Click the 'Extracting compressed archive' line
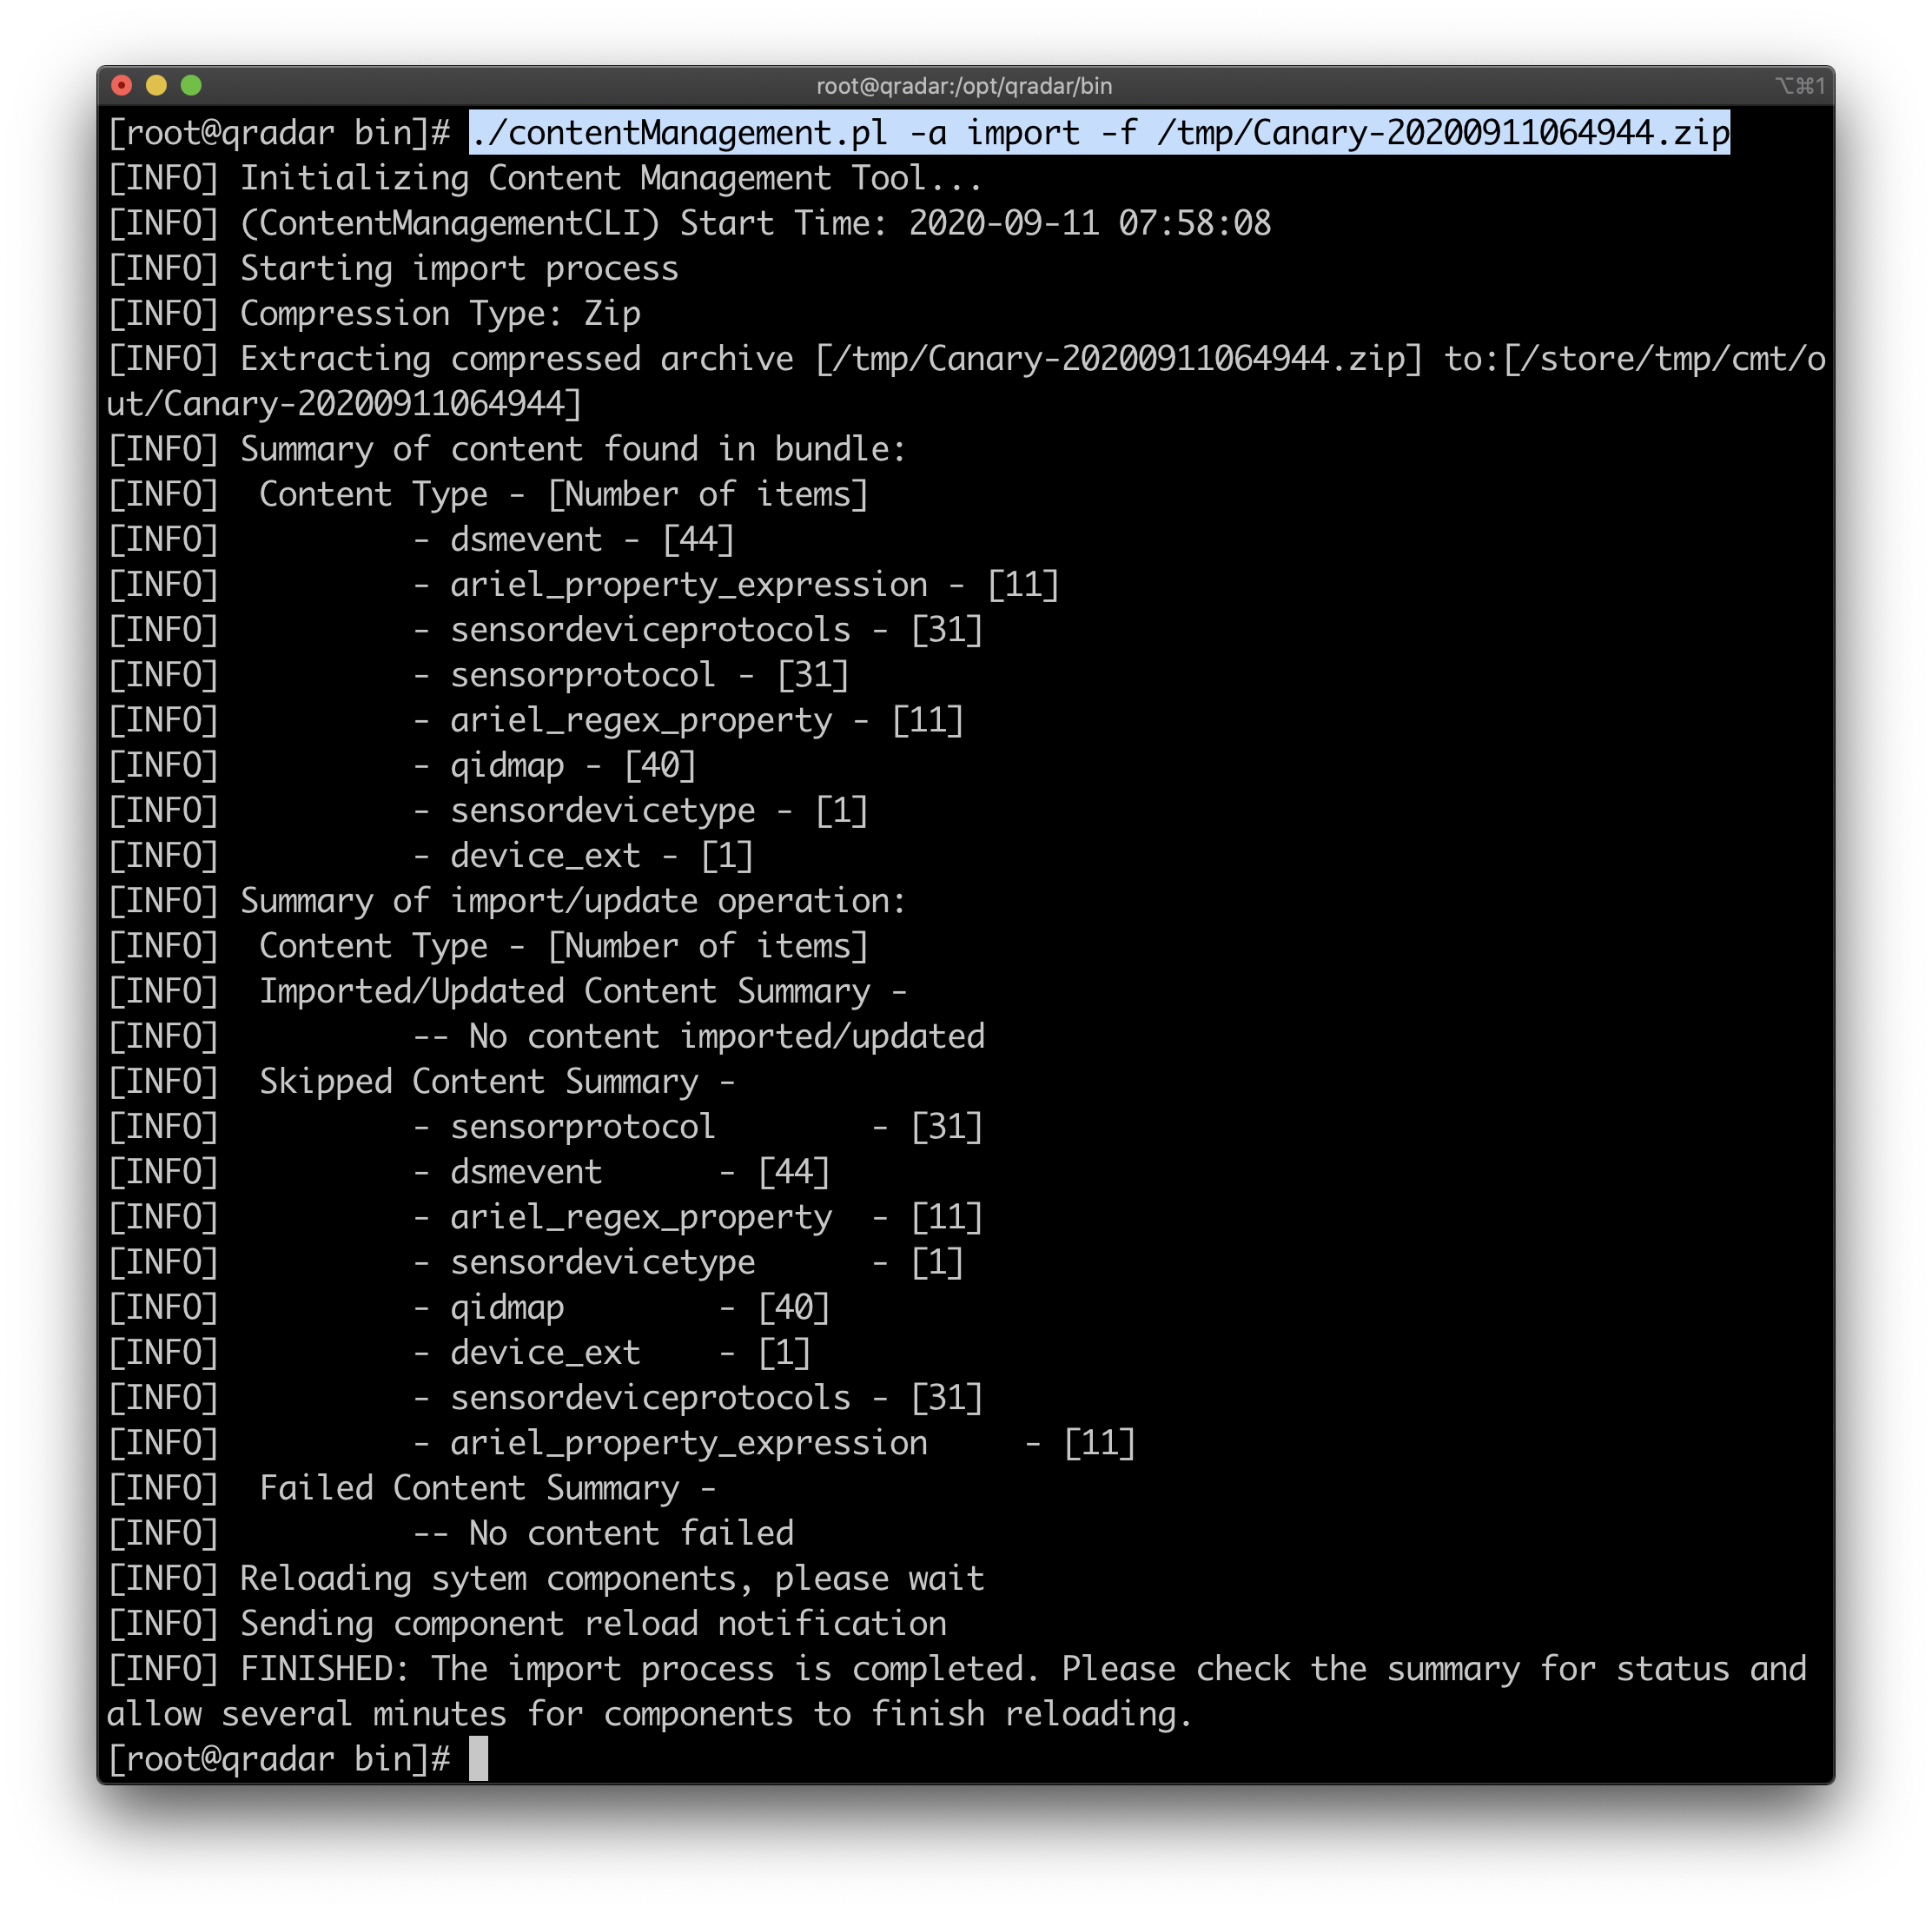 click(x=967, y=359)
